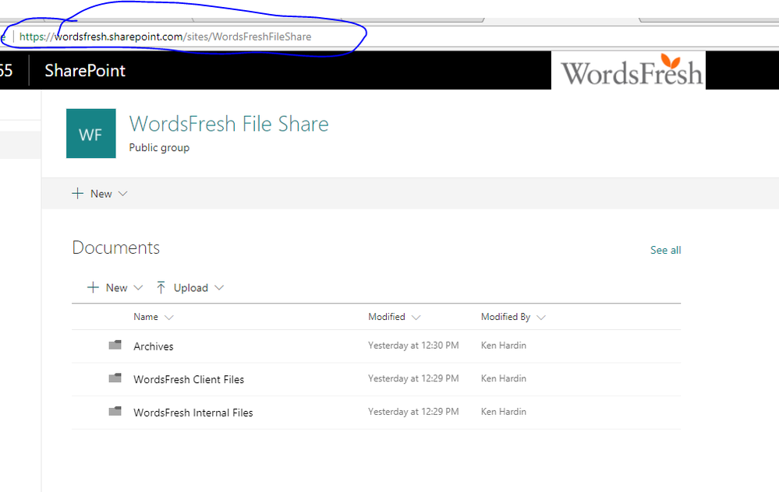Open the Archives folder
The width and height of the screenshot is (779, 492).
[x=154, y=346]
